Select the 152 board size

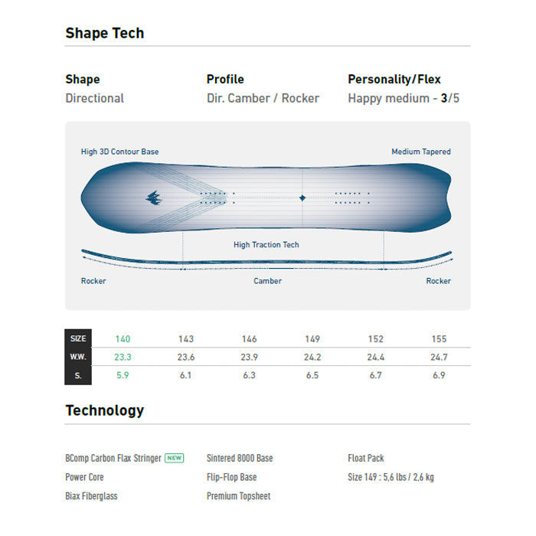375,338
